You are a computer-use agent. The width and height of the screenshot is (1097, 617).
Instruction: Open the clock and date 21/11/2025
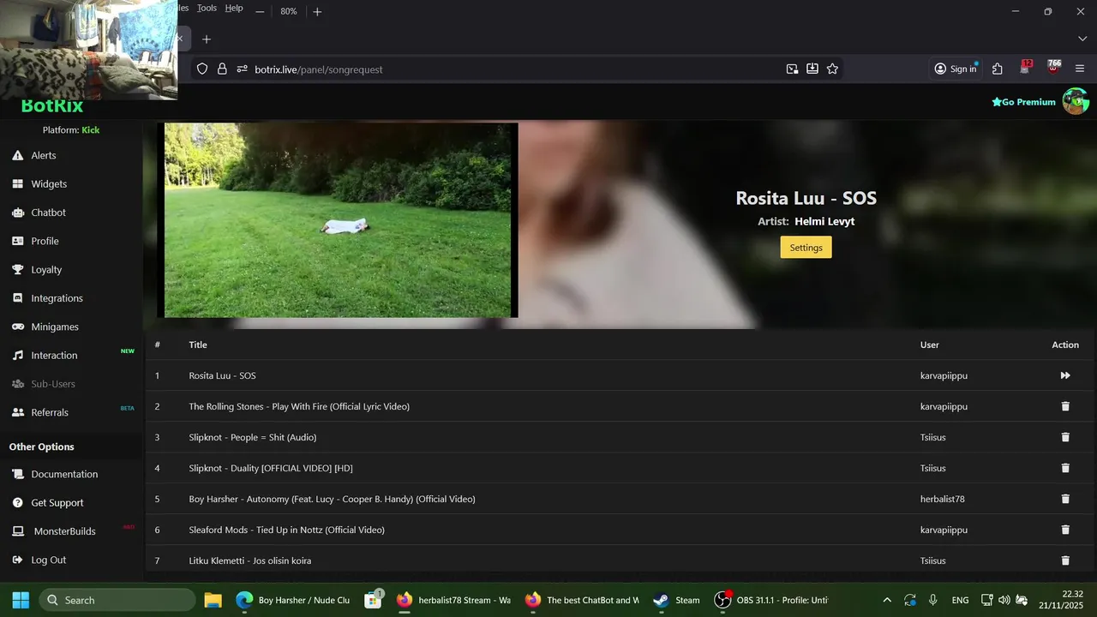(x=1060, y=600)
